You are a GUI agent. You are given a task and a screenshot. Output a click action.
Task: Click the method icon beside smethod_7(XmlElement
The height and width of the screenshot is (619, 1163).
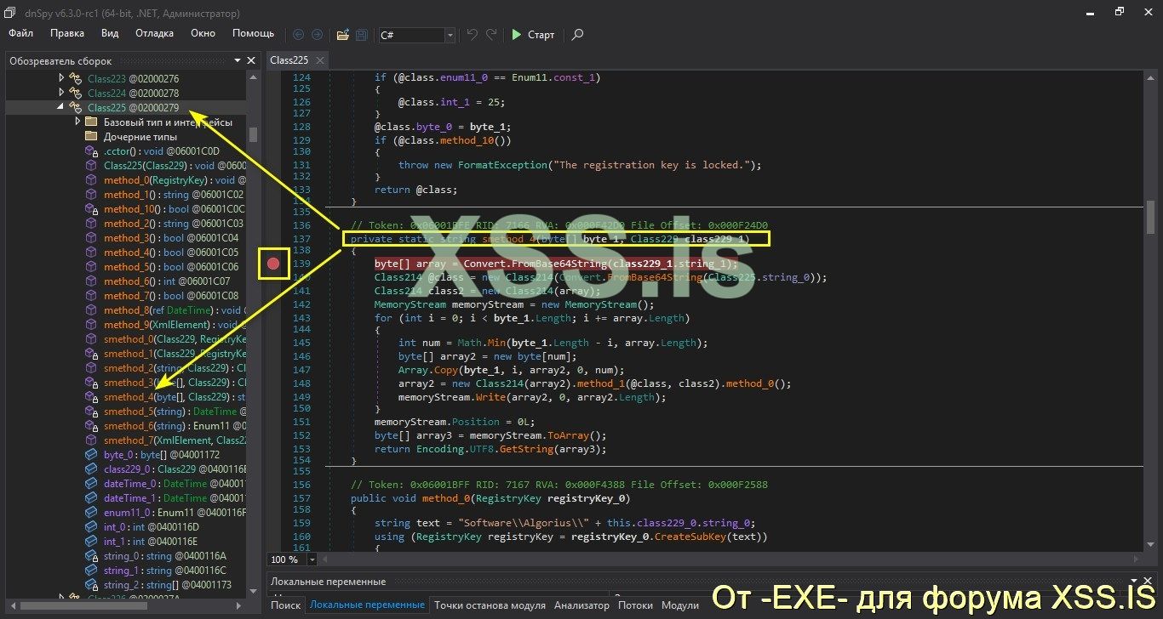pyautogui.click(x=91, y=440)
